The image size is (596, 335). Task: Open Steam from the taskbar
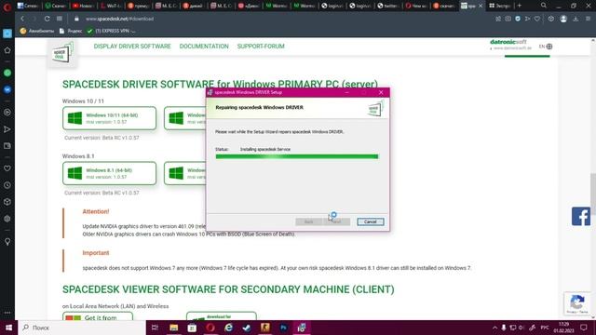click(x=247, y=328)
